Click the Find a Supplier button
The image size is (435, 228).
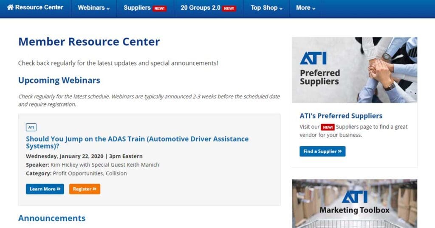(x=322, y=151)
